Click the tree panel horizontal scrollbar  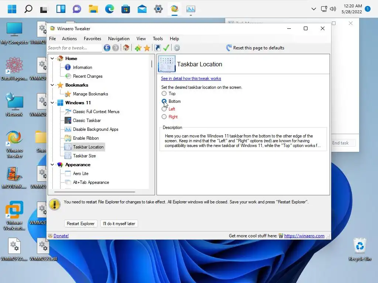point(94,192)
